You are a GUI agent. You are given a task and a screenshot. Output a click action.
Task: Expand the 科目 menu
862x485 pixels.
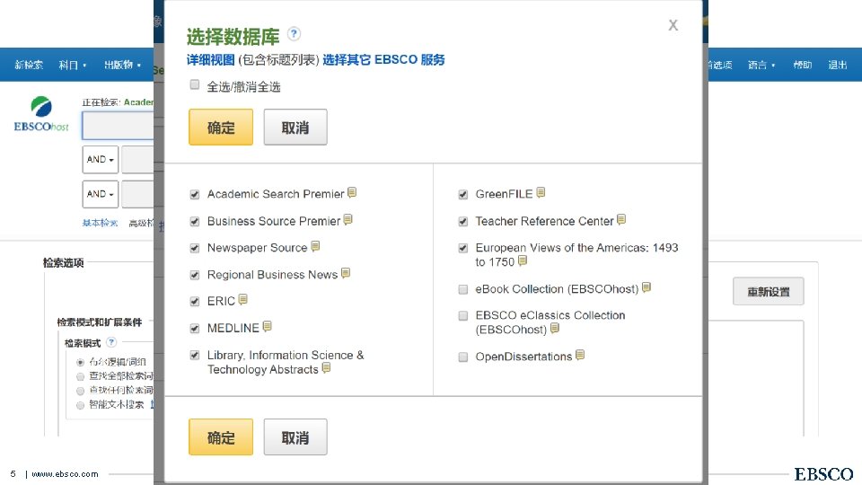[x=73, y=65]
